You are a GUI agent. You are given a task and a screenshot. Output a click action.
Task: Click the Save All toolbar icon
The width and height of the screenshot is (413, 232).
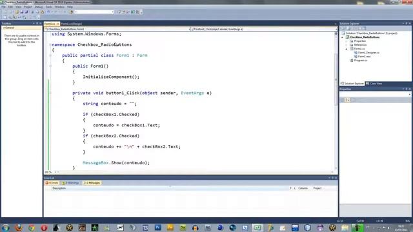[x=26, y=12]
